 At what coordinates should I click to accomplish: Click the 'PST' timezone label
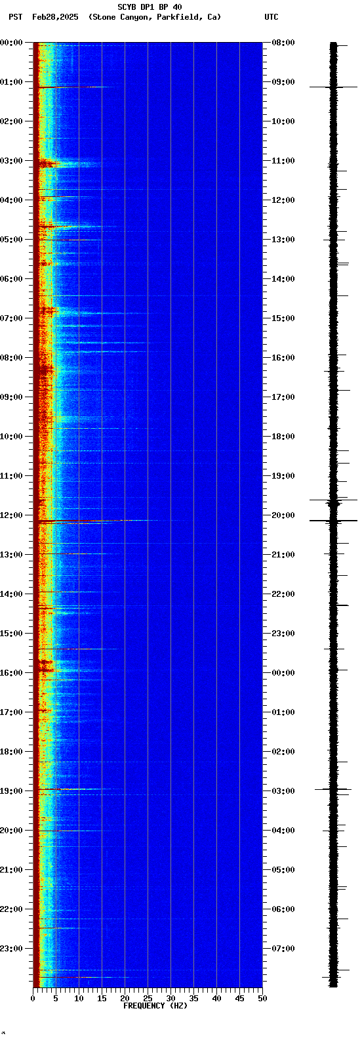pyautogui.click(x=16, y=17)
